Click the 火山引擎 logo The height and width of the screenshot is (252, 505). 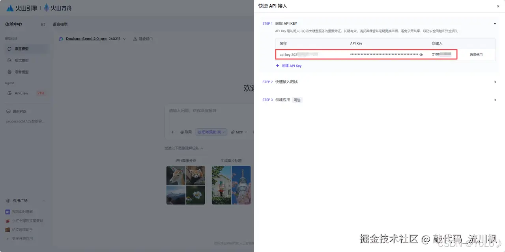point(22,7)
